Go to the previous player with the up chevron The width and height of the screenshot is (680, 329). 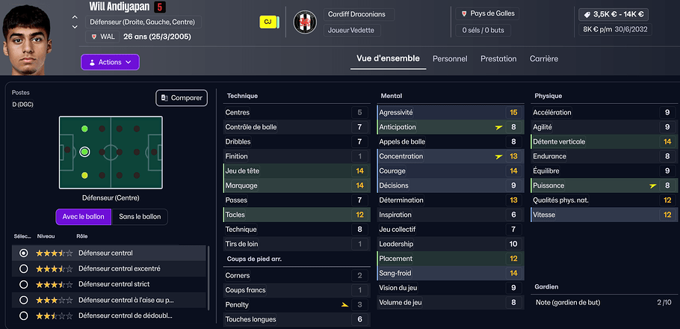pyautogui.click(x=74, y=14)
